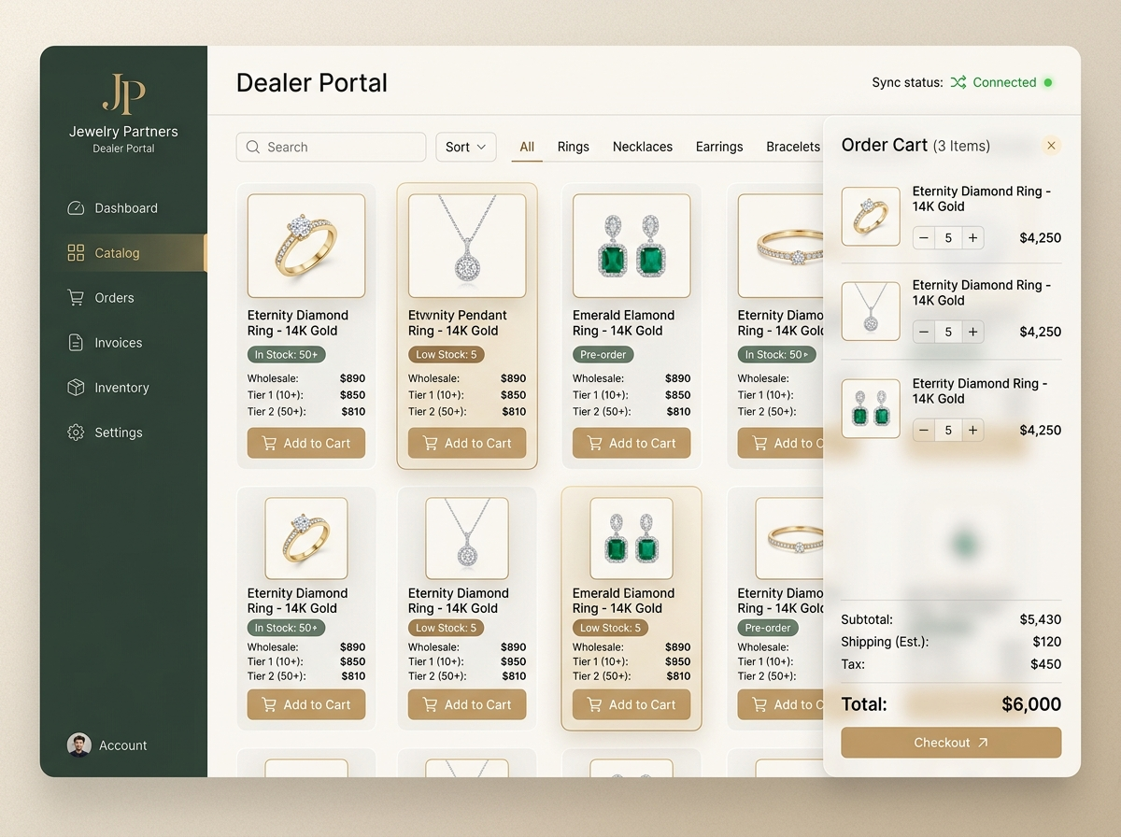Decrease quantity of the cart item with ring thumbnail
The image size is (1121, 837).
pos(925,238)
